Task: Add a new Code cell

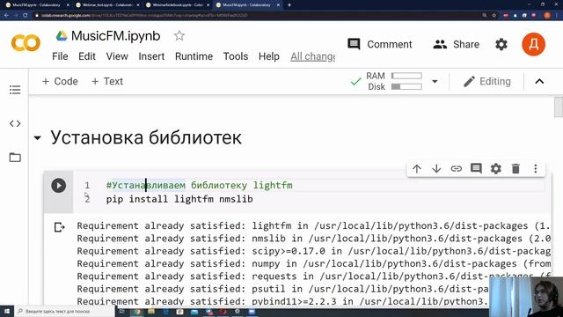Action: pos(60,81)
